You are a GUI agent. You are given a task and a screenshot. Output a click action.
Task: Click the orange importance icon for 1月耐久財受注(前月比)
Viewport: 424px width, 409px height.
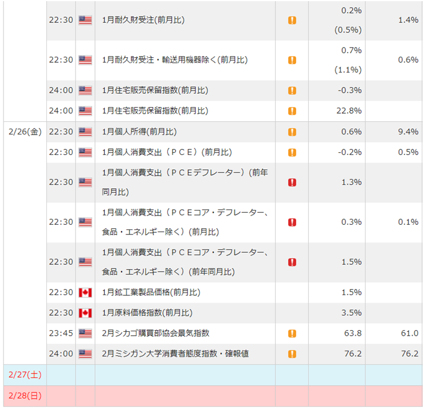coord(292,20)
